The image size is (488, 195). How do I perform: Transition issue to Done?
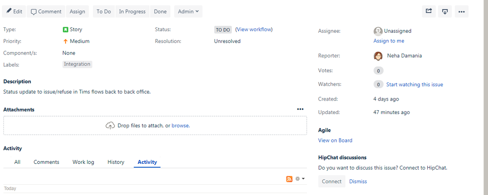click(x=160, y=12)
